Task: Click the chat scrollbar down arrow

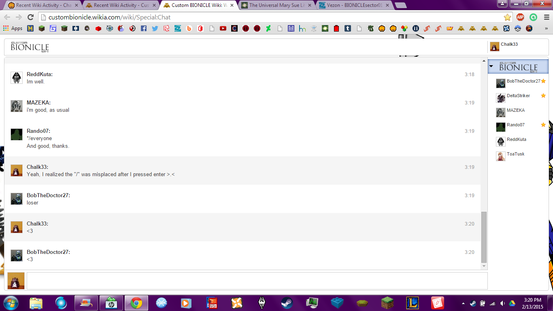Action: 484,266
